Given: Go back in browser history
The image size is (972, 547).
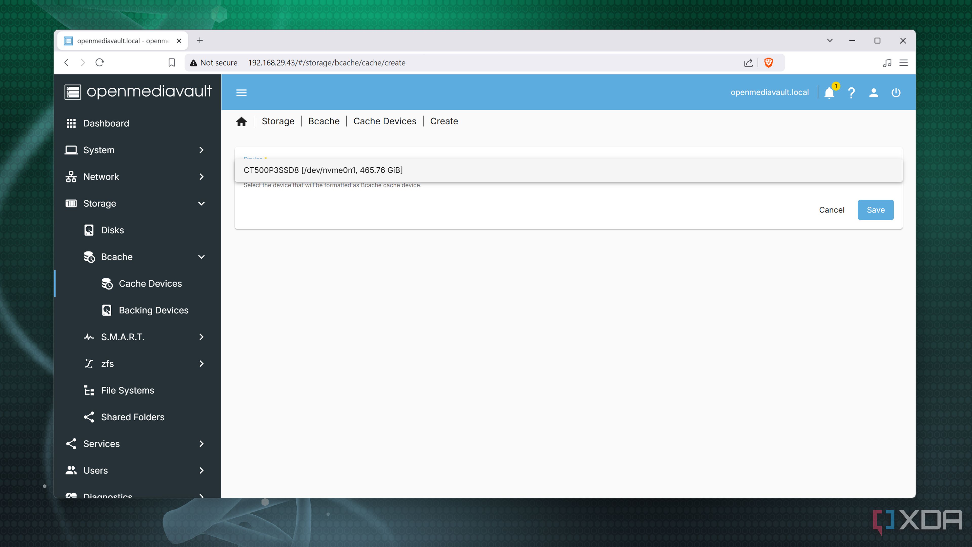Looking at the screenshot, I should (x=67, y=62).
